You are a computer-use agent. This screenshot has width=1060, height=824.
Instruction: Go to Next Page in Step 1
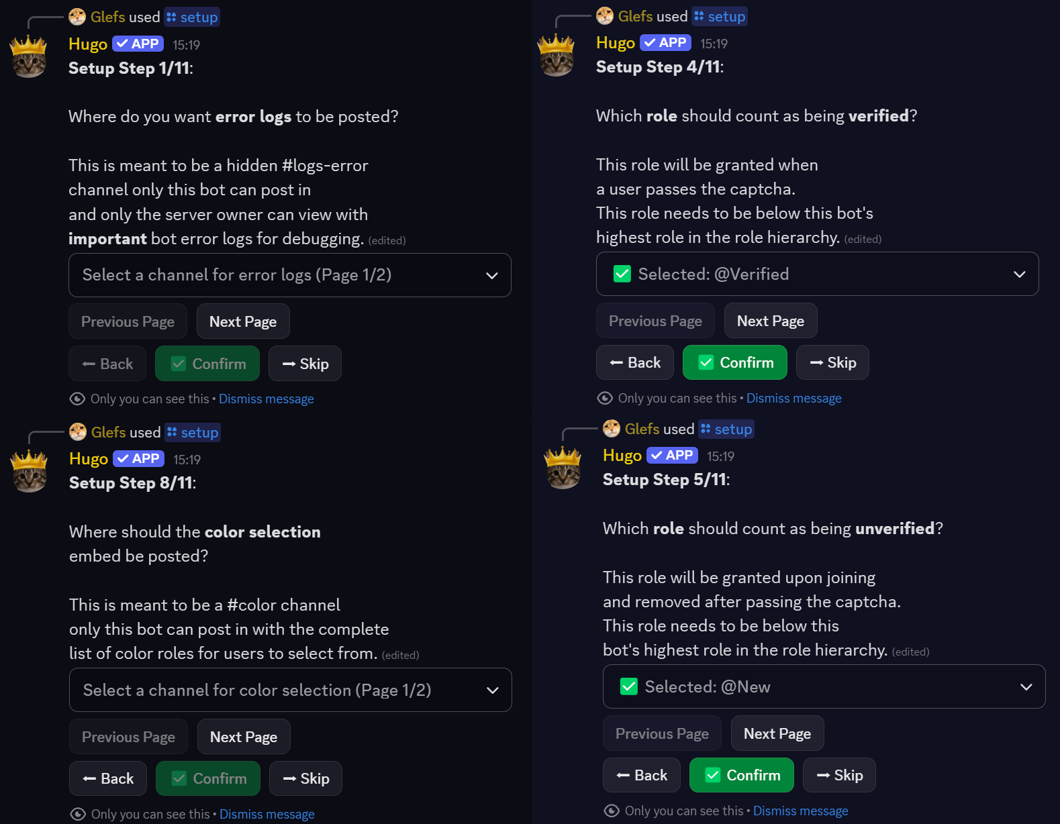click(x=243, y=322)
